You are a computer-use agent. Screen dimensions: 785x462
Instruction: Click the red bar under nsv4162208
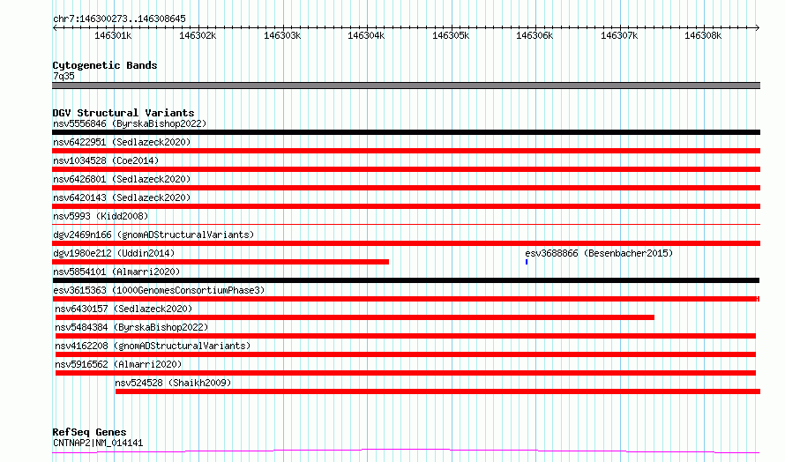[406, 354]
